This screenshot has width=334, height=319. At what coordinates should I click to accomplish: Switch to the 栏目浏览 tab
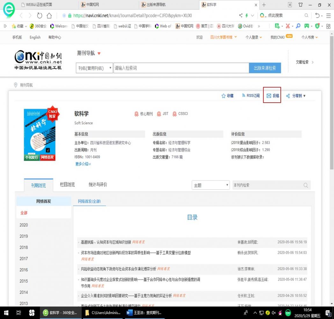[67, 184]
